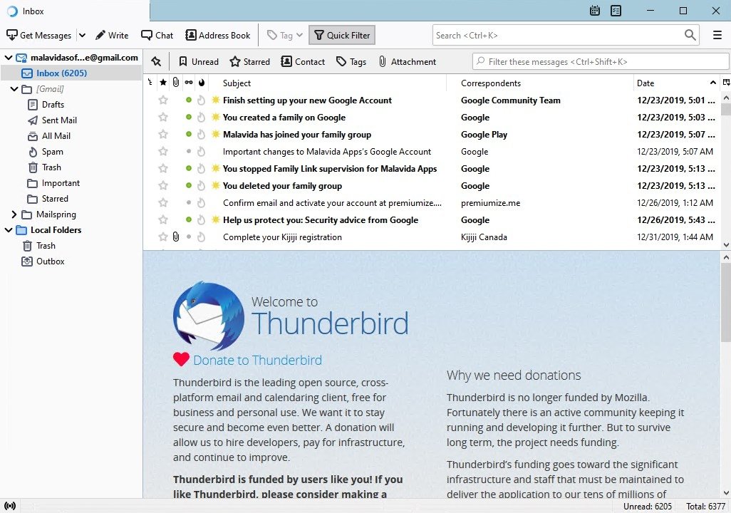Screen dimensions: 731x513
Task: Toggle the Quick Filter bar
Action: pos(342,36)
